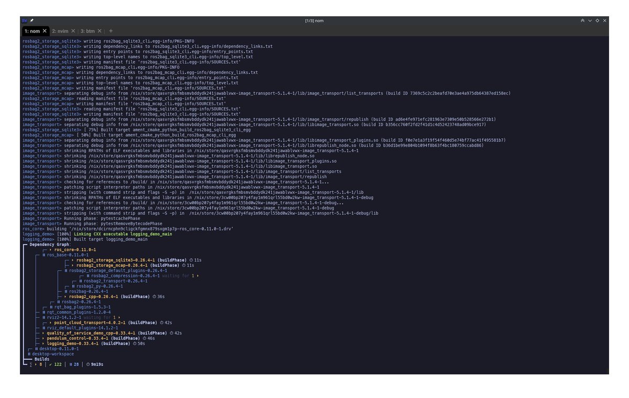Screen dimensions: 629x398
Task: Click the running-builds arrow icon beside the 8
Action: coord(36,364)
